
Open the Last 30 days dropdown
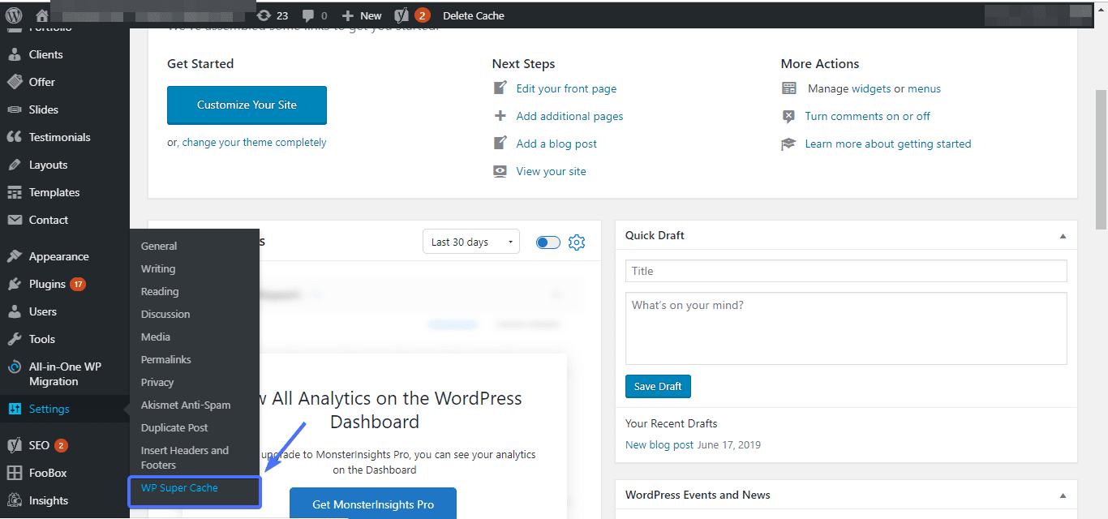471,242
